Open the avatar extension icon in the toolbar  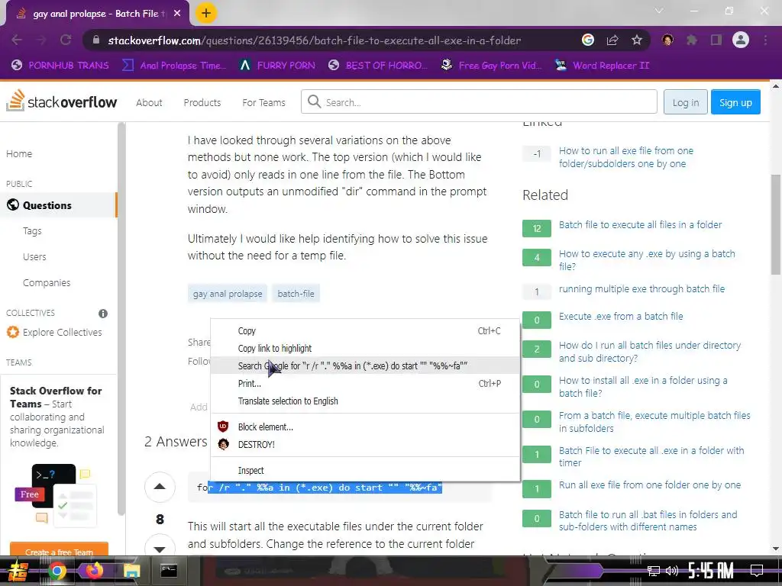pyautogui.click(x=667, y=40)
